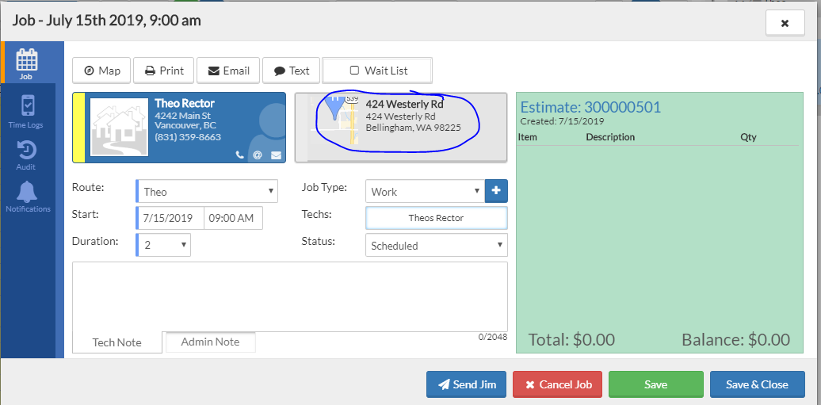Click the phone icon on customer card

(x=240, y=155)
